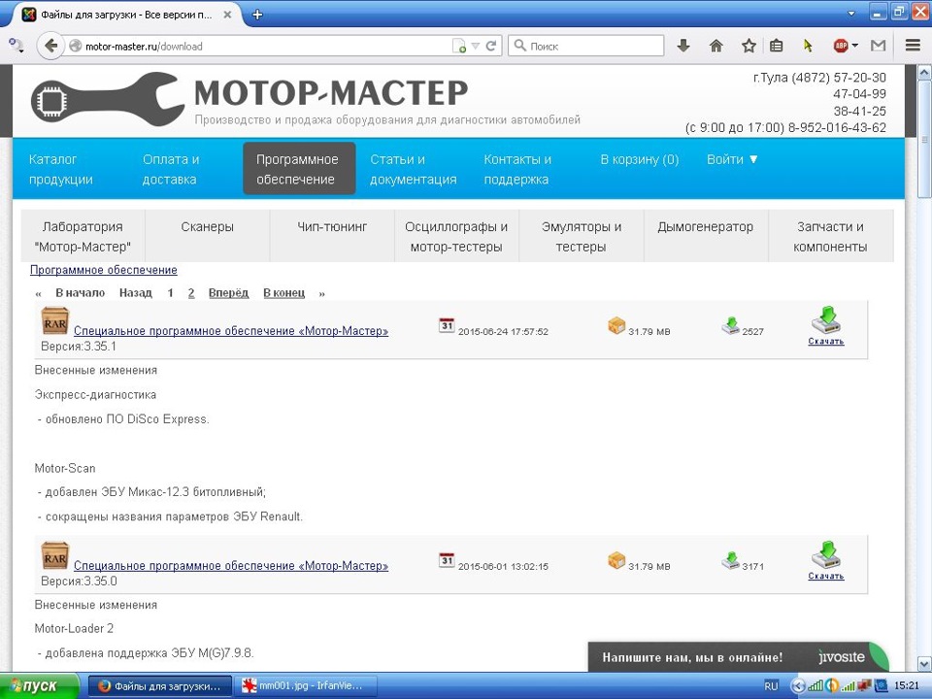Click the Вперёд pagination link

[228, 293]
